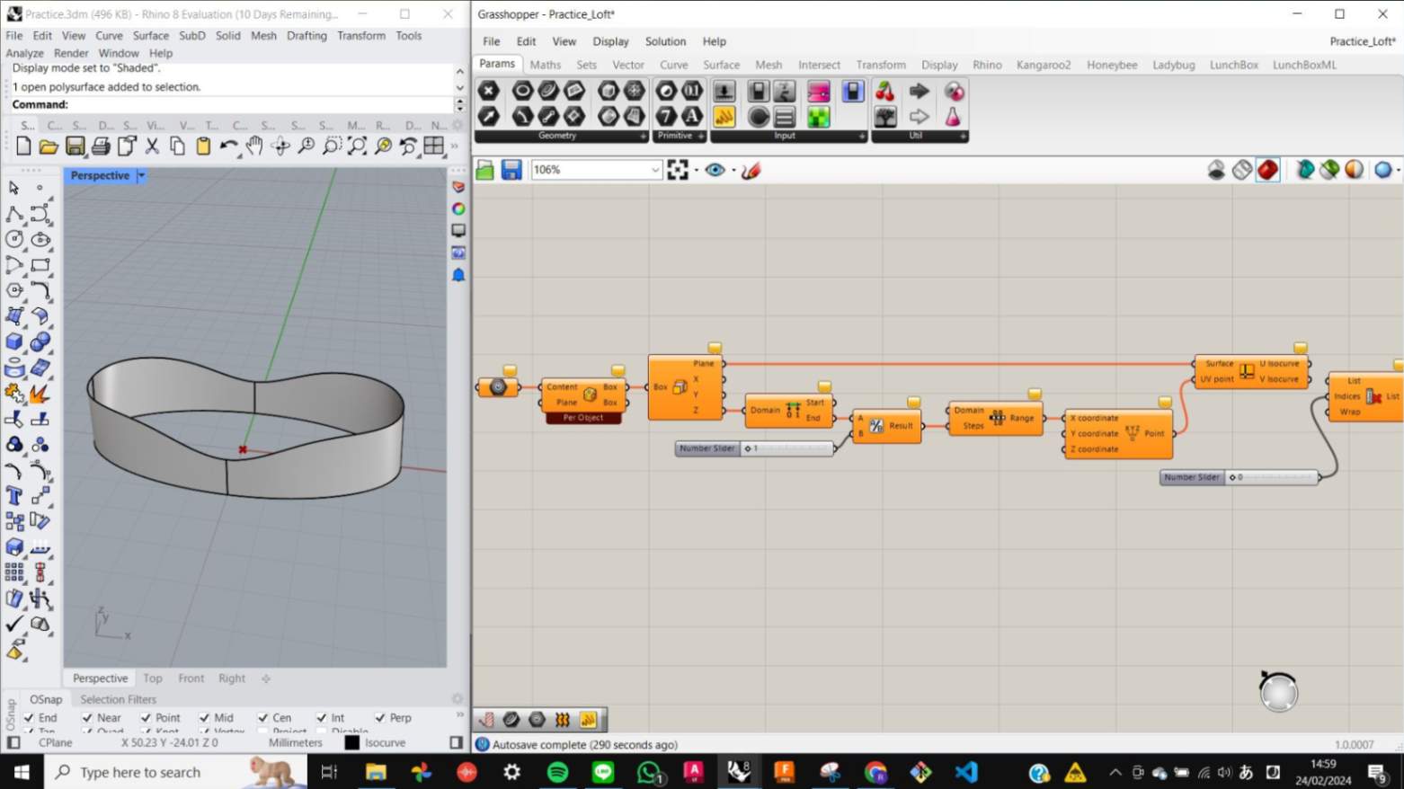Click the four-viewport layout icon in Rhino
The width and height of the screenshot is (1404, 789).
[x=434, y=146]
